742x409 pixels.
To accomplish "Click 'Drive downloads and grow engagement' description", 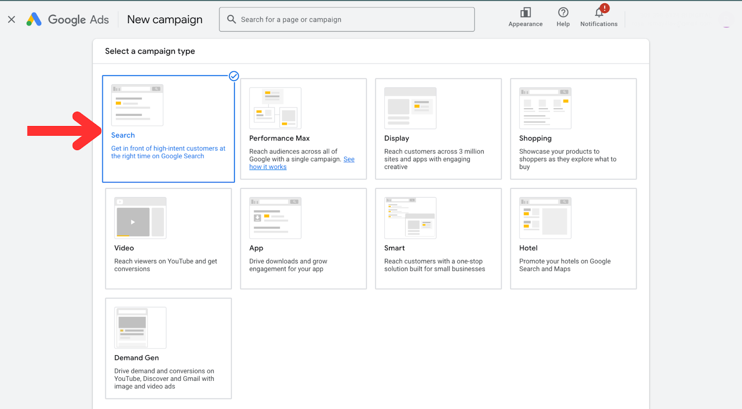I will click(x=288, y=265).
